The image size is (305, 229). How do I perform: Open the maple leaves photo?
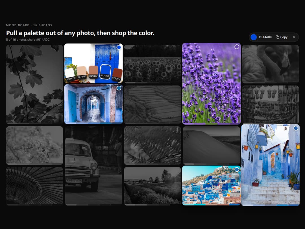(35, 84)
